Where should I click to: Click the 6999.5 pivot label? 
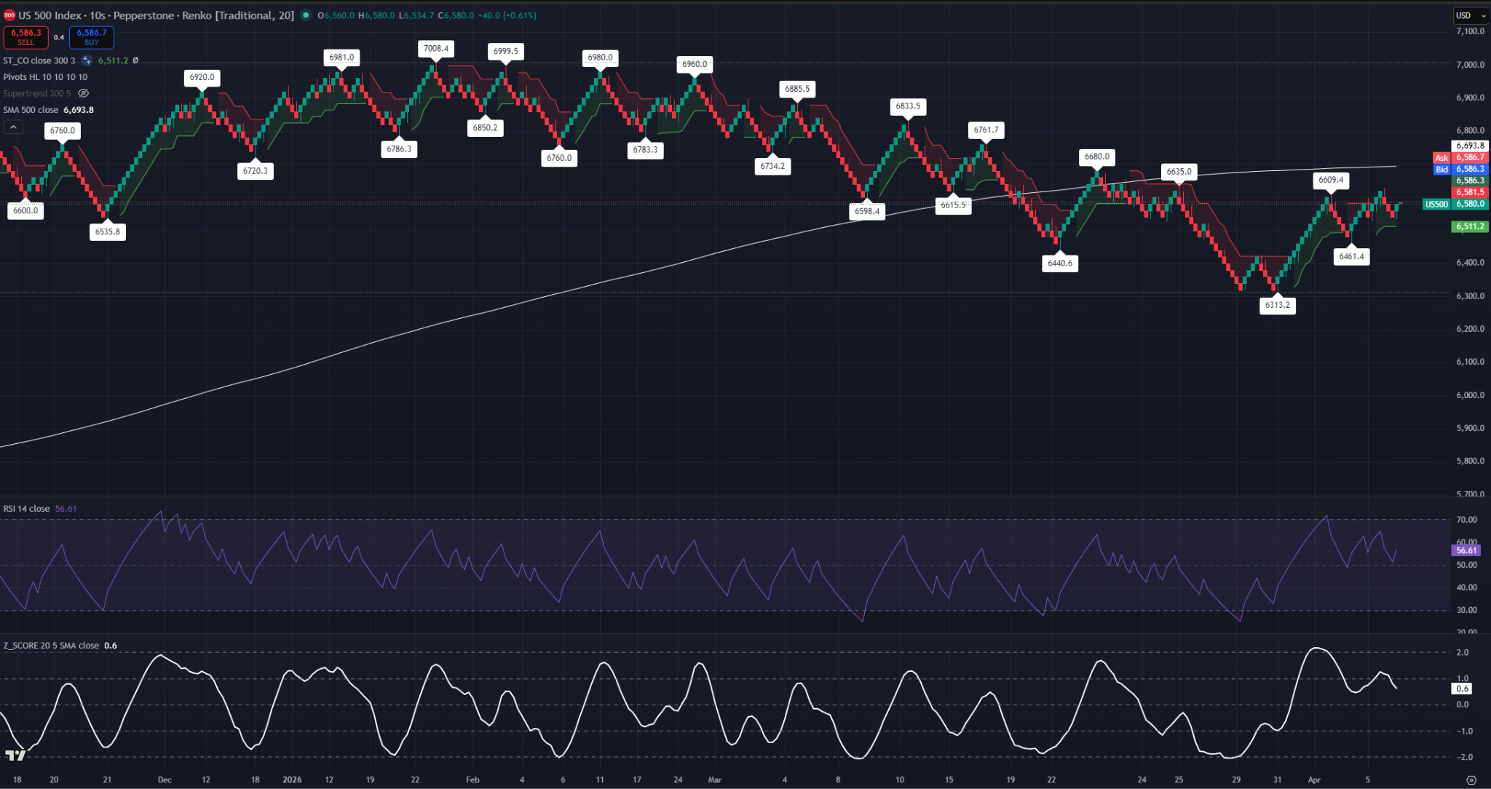pyautogui.click(x=506, y=51)
